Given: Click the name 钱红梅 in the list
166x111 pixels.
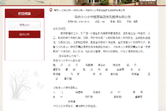Looking at the screenshot, I should click(89, 97).
